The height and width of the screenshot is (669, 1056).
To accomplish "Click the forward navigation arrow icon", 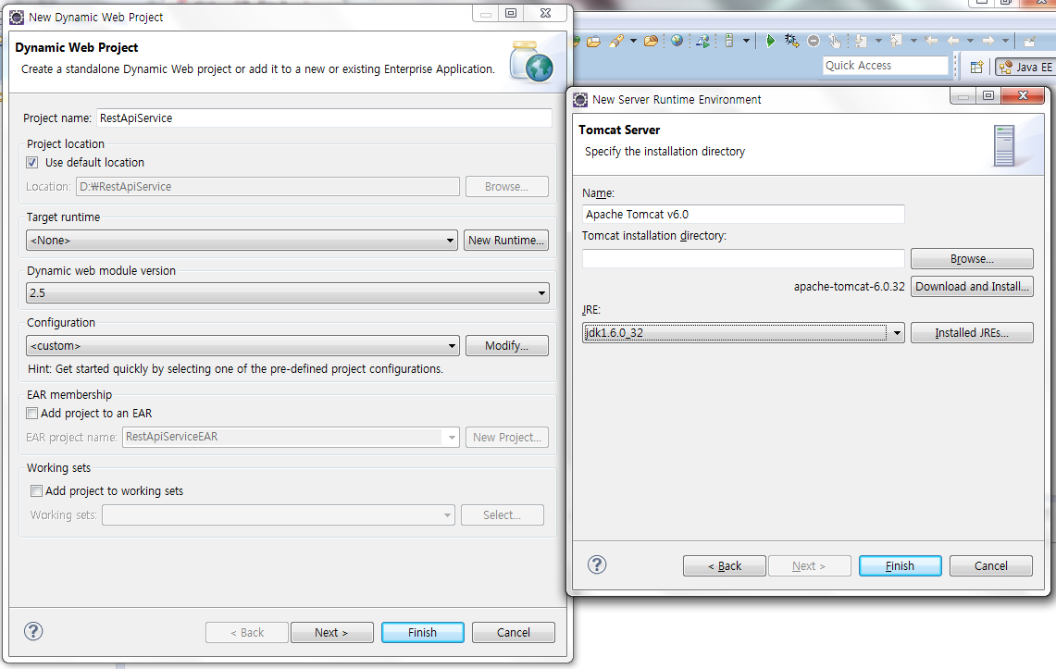I will pyautogui.click(x=988, y=41).
